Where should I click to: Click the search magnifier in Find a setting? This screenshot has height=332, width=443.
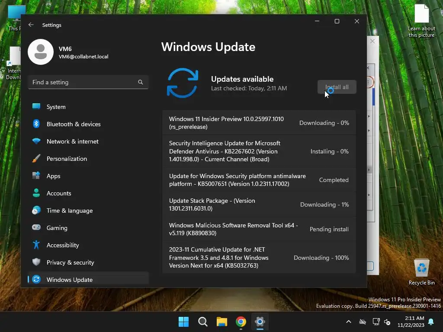pyautogui.click(x=141, y=82)
